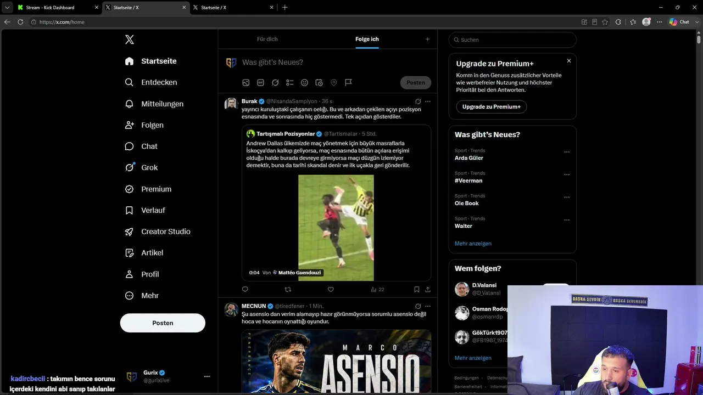
Task: Click the Grok icon in composer toolbar
Action: [x=275, y=82]
